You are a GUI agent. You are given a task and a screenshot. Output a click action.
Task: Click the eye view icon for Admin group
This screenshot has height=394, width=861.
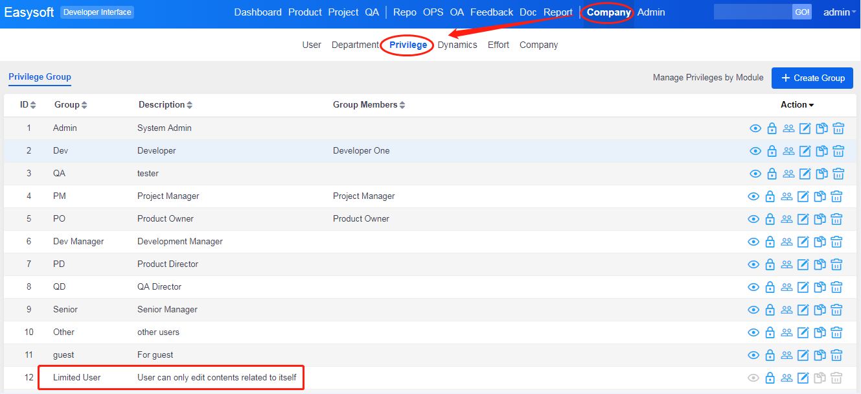pyautogui.click(x=755, y=128)
